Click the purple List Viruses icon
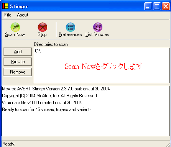 (x=98, y=27)
